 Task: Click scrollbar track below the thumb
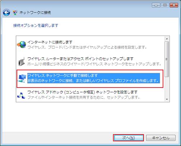pyautogui.click(x=167, y=87)
